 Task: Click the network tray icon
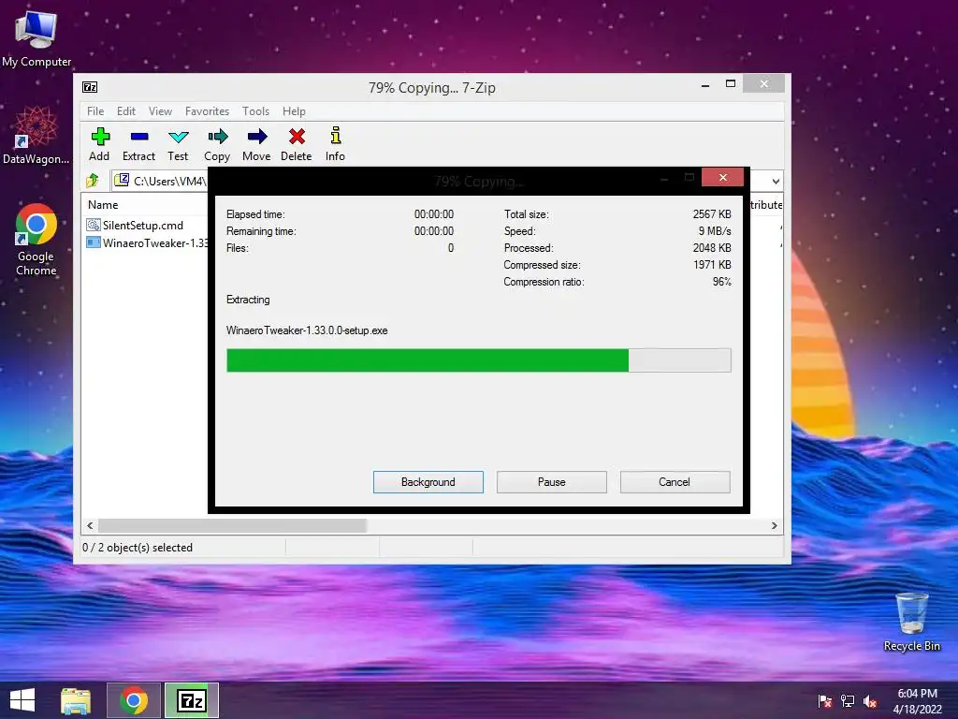pos(848,700)
